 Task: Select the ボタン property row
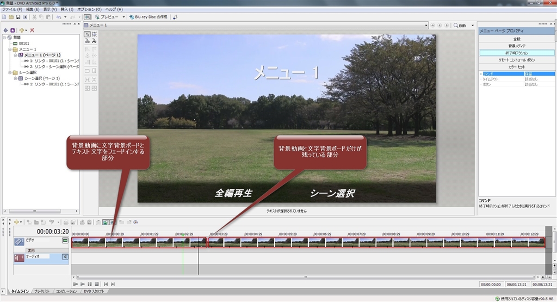(517, 84)
